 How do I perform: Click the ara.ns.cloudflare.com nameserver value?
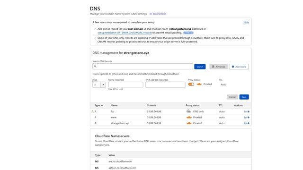click(120, 161)
